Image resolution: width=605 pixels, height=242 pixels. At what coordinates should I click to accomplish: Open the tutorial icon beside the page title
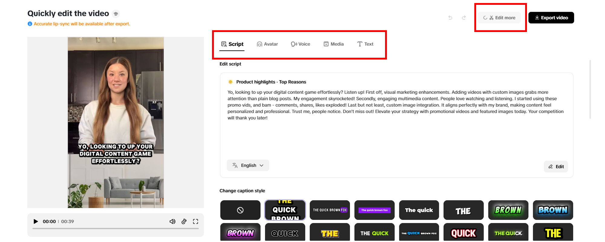pyautogui.click(x=116, y=14)
